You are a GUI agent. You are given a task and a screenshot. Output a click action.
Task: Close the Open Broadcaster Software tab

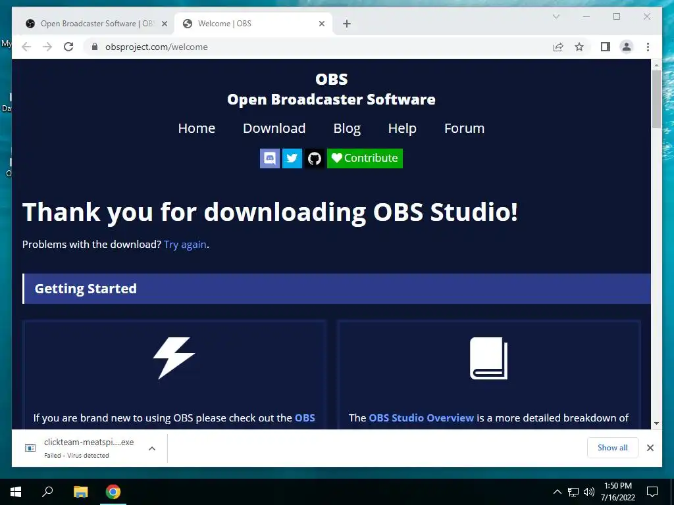coord(164,24)
